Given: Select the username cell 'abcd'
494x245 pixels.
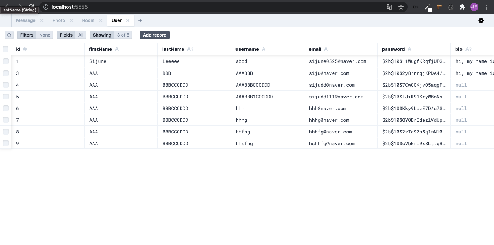Looking at the screenshot, I should (x=268, y=61).
